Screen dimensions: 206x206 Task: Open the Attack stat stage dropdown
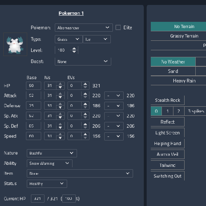[114, 96]
